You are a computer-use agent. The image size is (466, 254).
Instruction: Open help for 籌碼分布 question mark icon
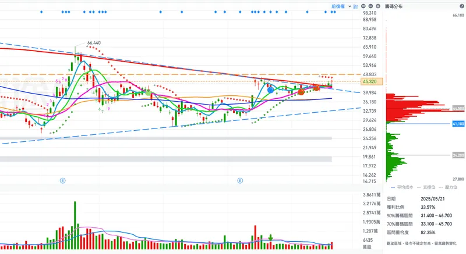[462, 6]
